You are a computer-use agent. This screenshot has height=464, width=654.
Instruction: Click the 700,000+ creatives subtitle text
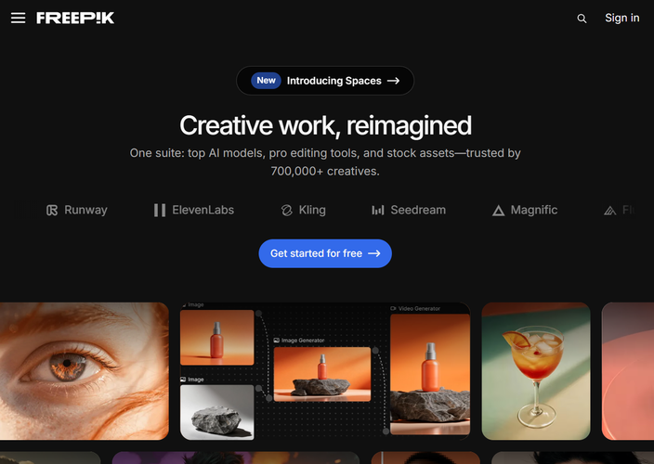coord(325,171)
